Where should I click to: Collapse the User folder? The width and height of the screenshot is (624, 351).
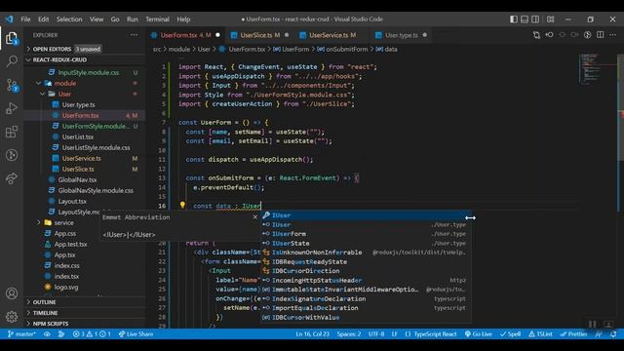(x=64, y=94)
